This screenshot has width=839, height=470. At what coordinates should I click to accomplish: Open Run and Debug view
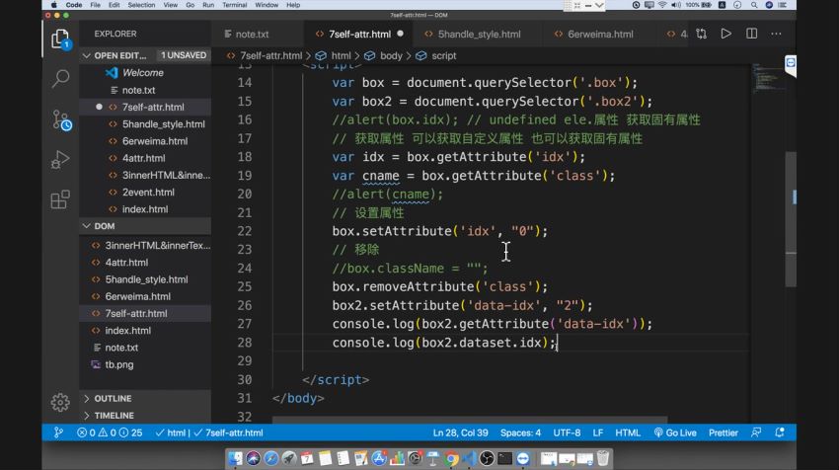(x=60, y=160)
